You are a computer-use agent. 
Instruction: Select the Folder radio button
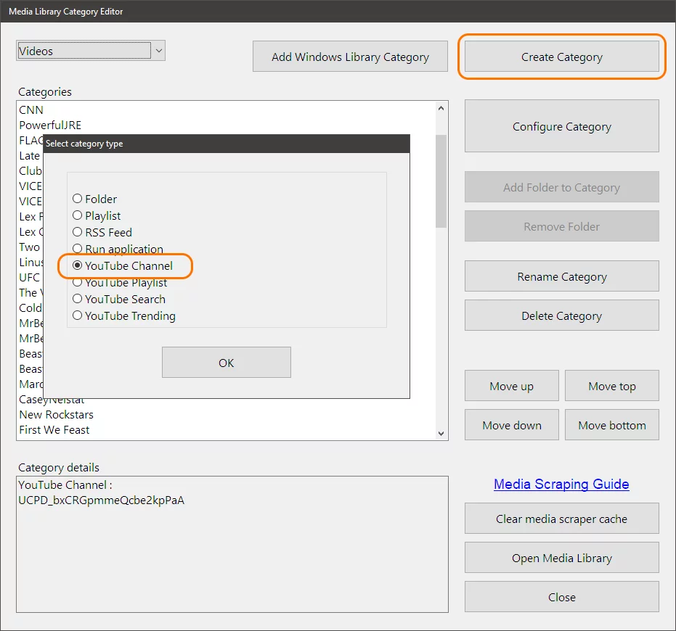coord(95,199)
